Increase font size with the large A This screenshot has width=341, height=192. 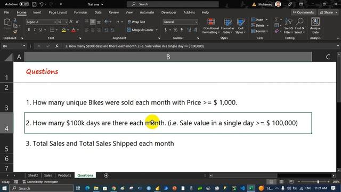[71, 22]
